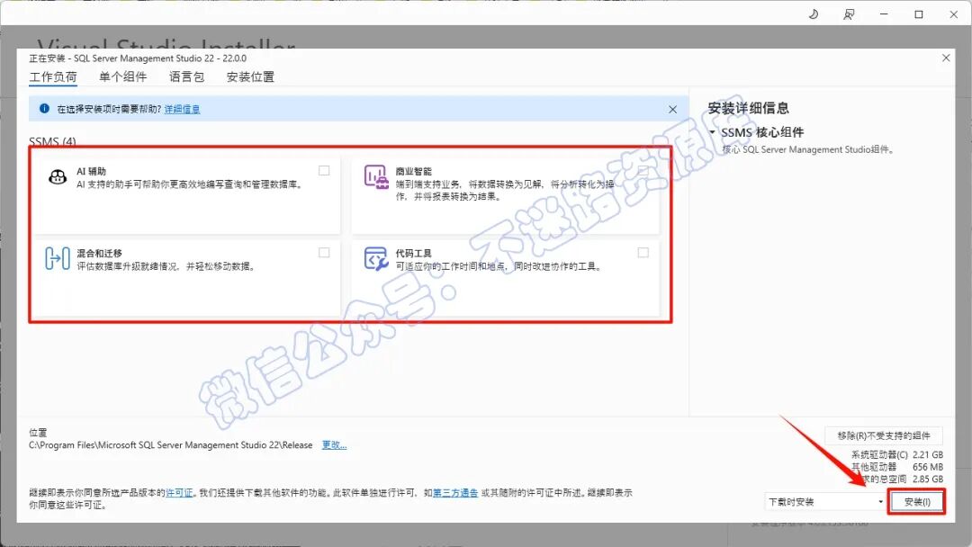Switch to the 工作负荷 tab
Screen dimensions: 972x547
click(x=53, y=76)
